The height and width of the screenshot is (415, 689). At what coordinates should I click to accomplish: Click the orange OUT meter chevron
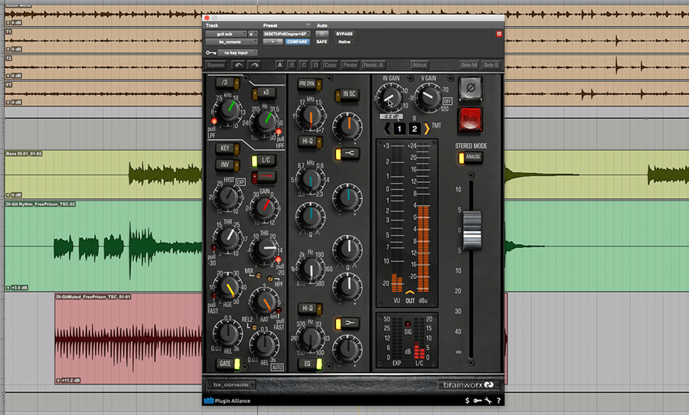coord(410,292)
